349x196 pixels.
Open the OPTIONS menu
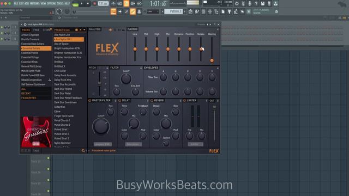click(51, 4)
